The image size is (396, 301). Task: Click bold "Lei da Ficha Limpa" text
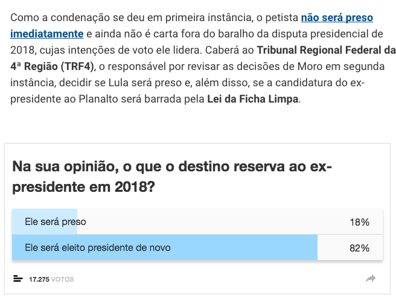pyautogui.click(x=253, y=99)
